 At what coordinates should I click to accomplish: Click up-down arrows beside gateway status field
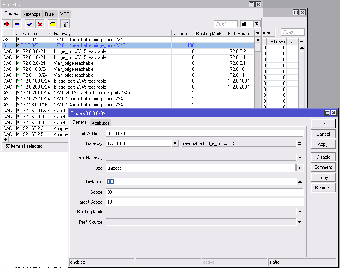[x=300, y=143]
